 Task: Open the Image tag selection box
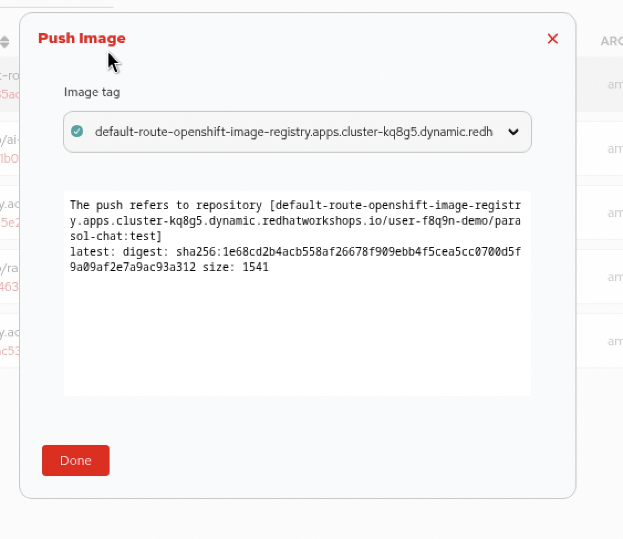[x=293, y=132]
